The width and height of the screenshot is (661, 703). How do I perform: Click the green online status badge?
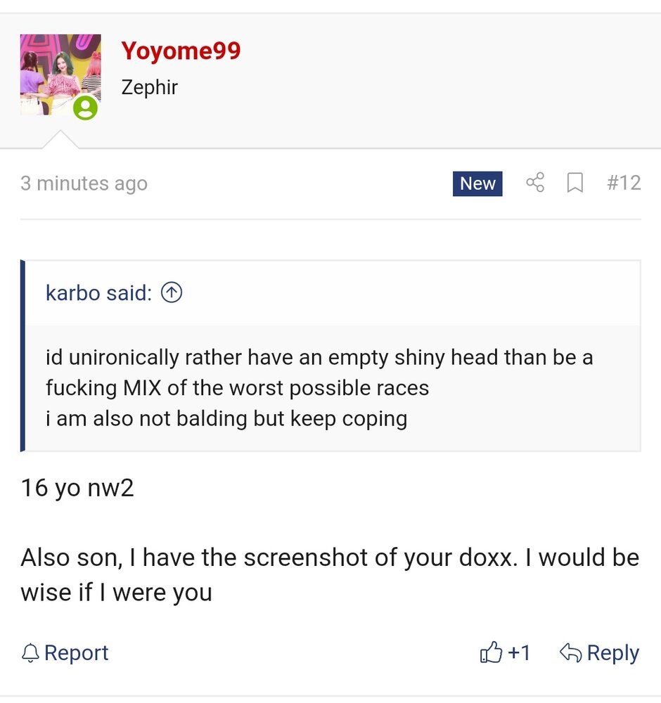[85, 108]
